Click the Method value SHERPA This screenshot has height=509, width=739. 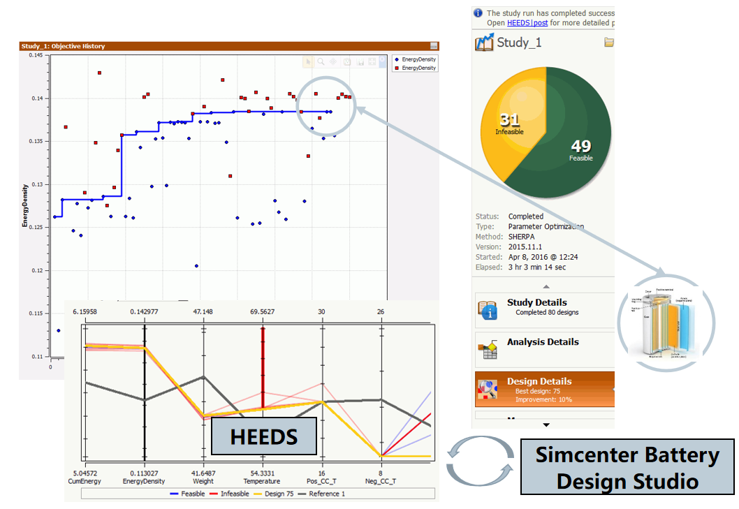point(521,237)
